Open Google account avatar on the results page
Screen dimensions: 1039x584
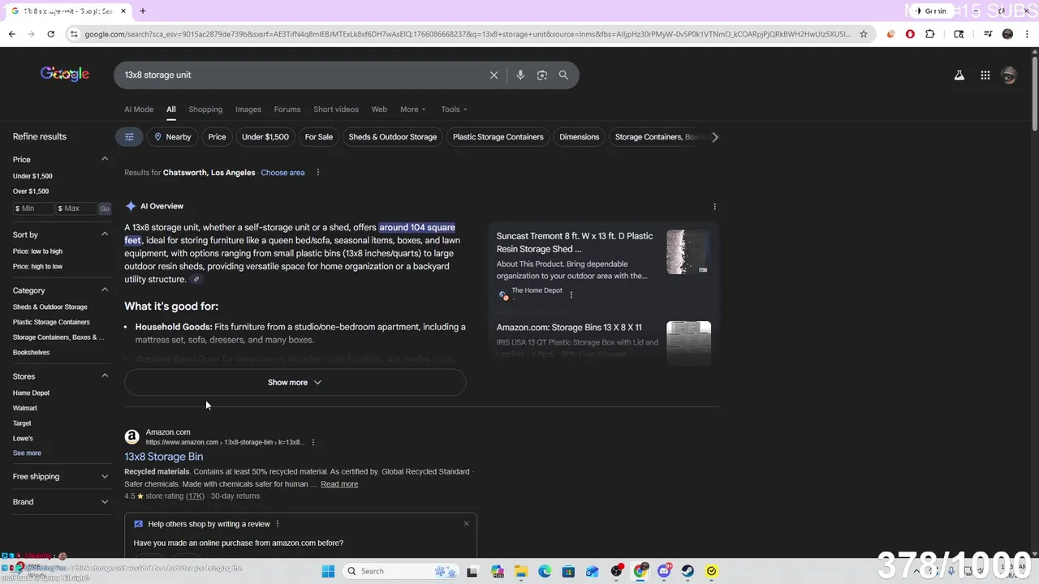pyautogui.click(x=1009, y=75)
